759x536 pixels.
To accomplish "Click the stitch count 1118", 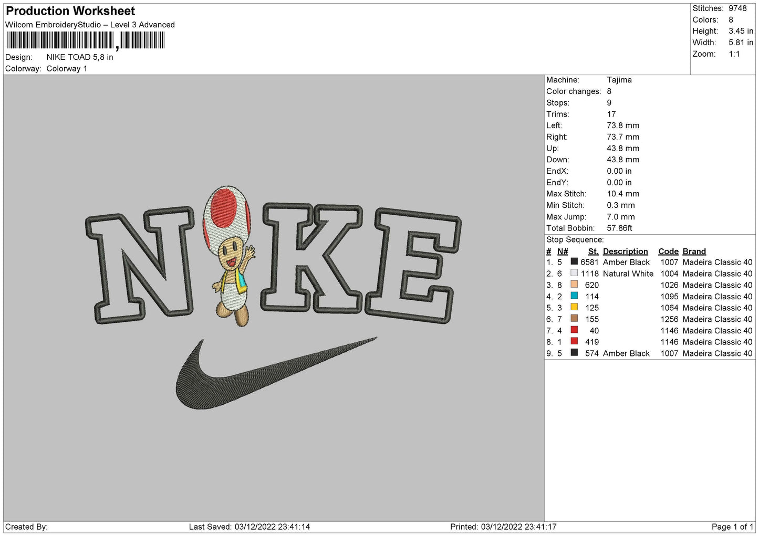I will 589,274.
